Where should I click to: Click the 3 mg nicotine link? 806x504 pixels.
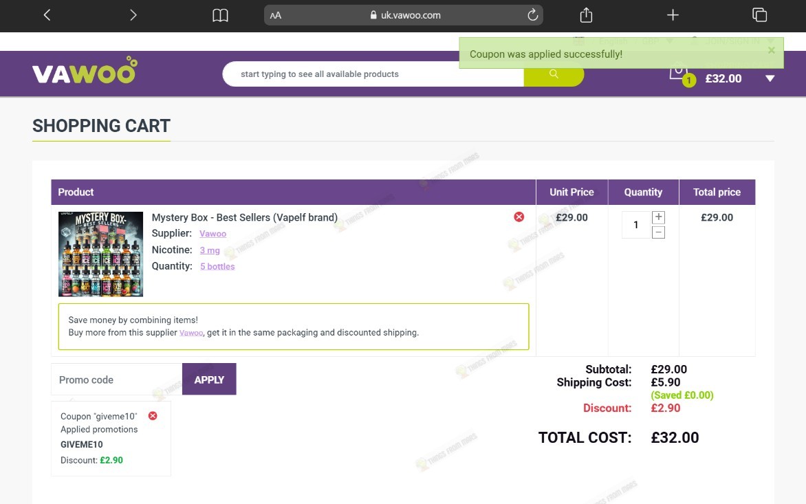[x=210, y=250]
